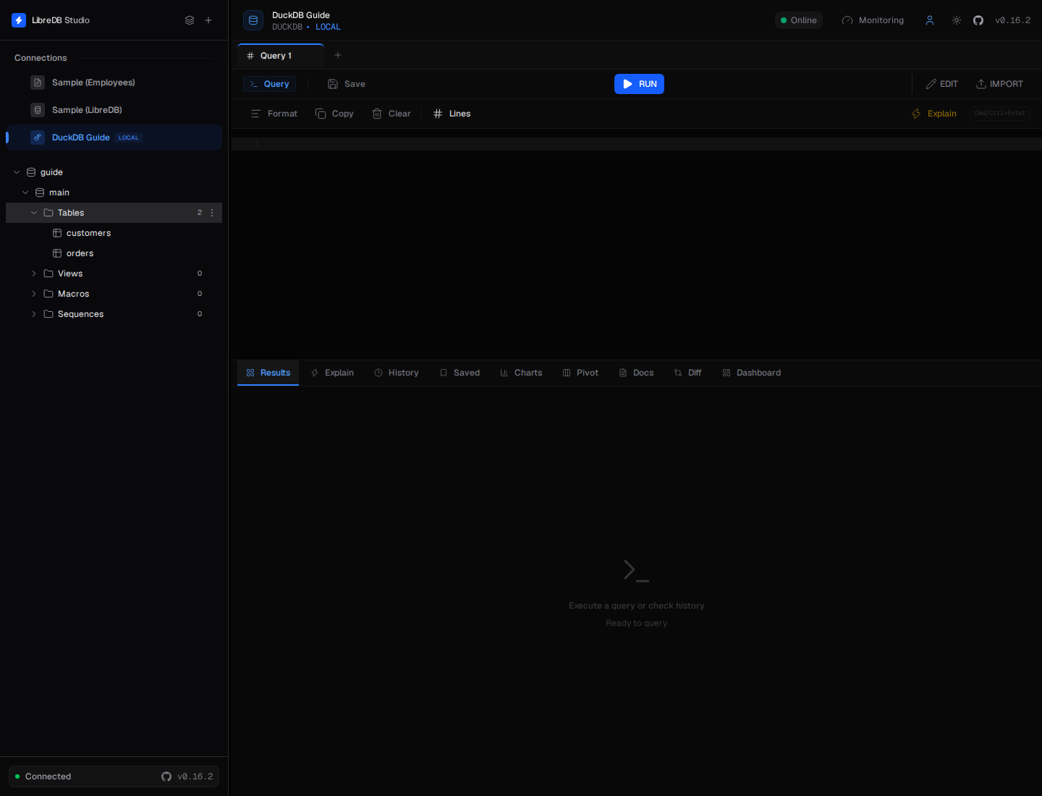Toggle Lines numbering in editor

[452, 114]
